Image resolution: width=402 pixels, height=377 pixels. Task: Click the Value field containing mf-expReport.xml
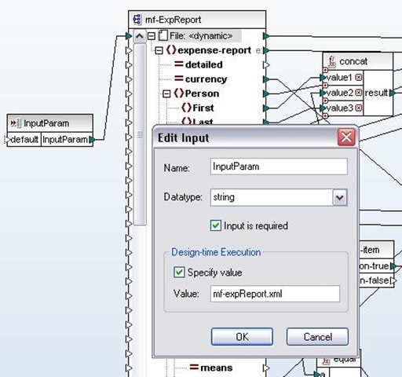pyautogui.click(x=275, y=294)
